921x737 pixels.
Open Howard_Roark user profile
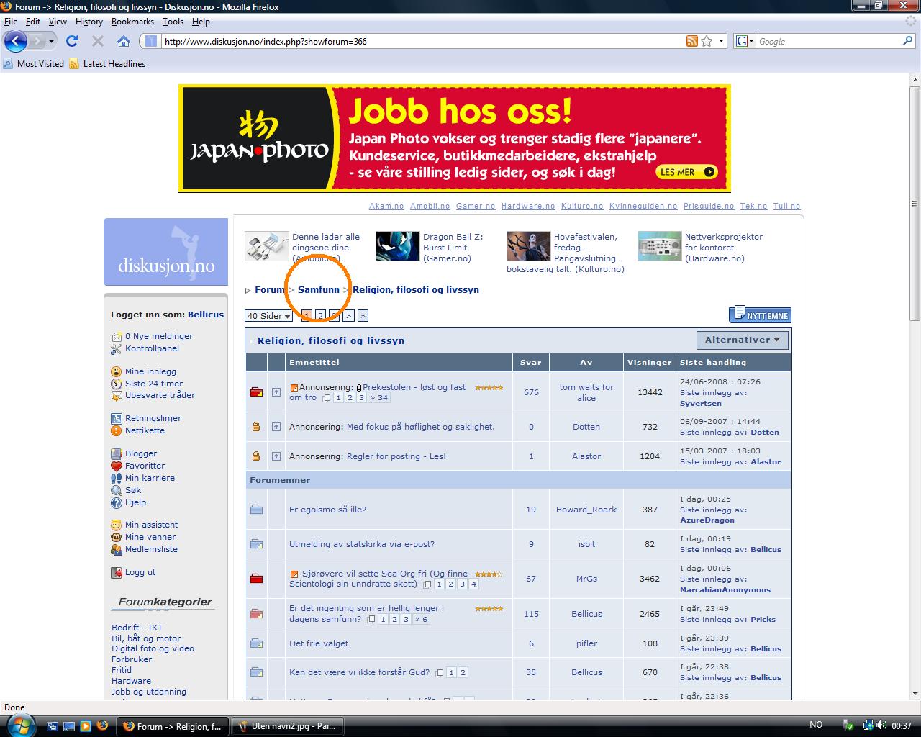pos(586,510)
